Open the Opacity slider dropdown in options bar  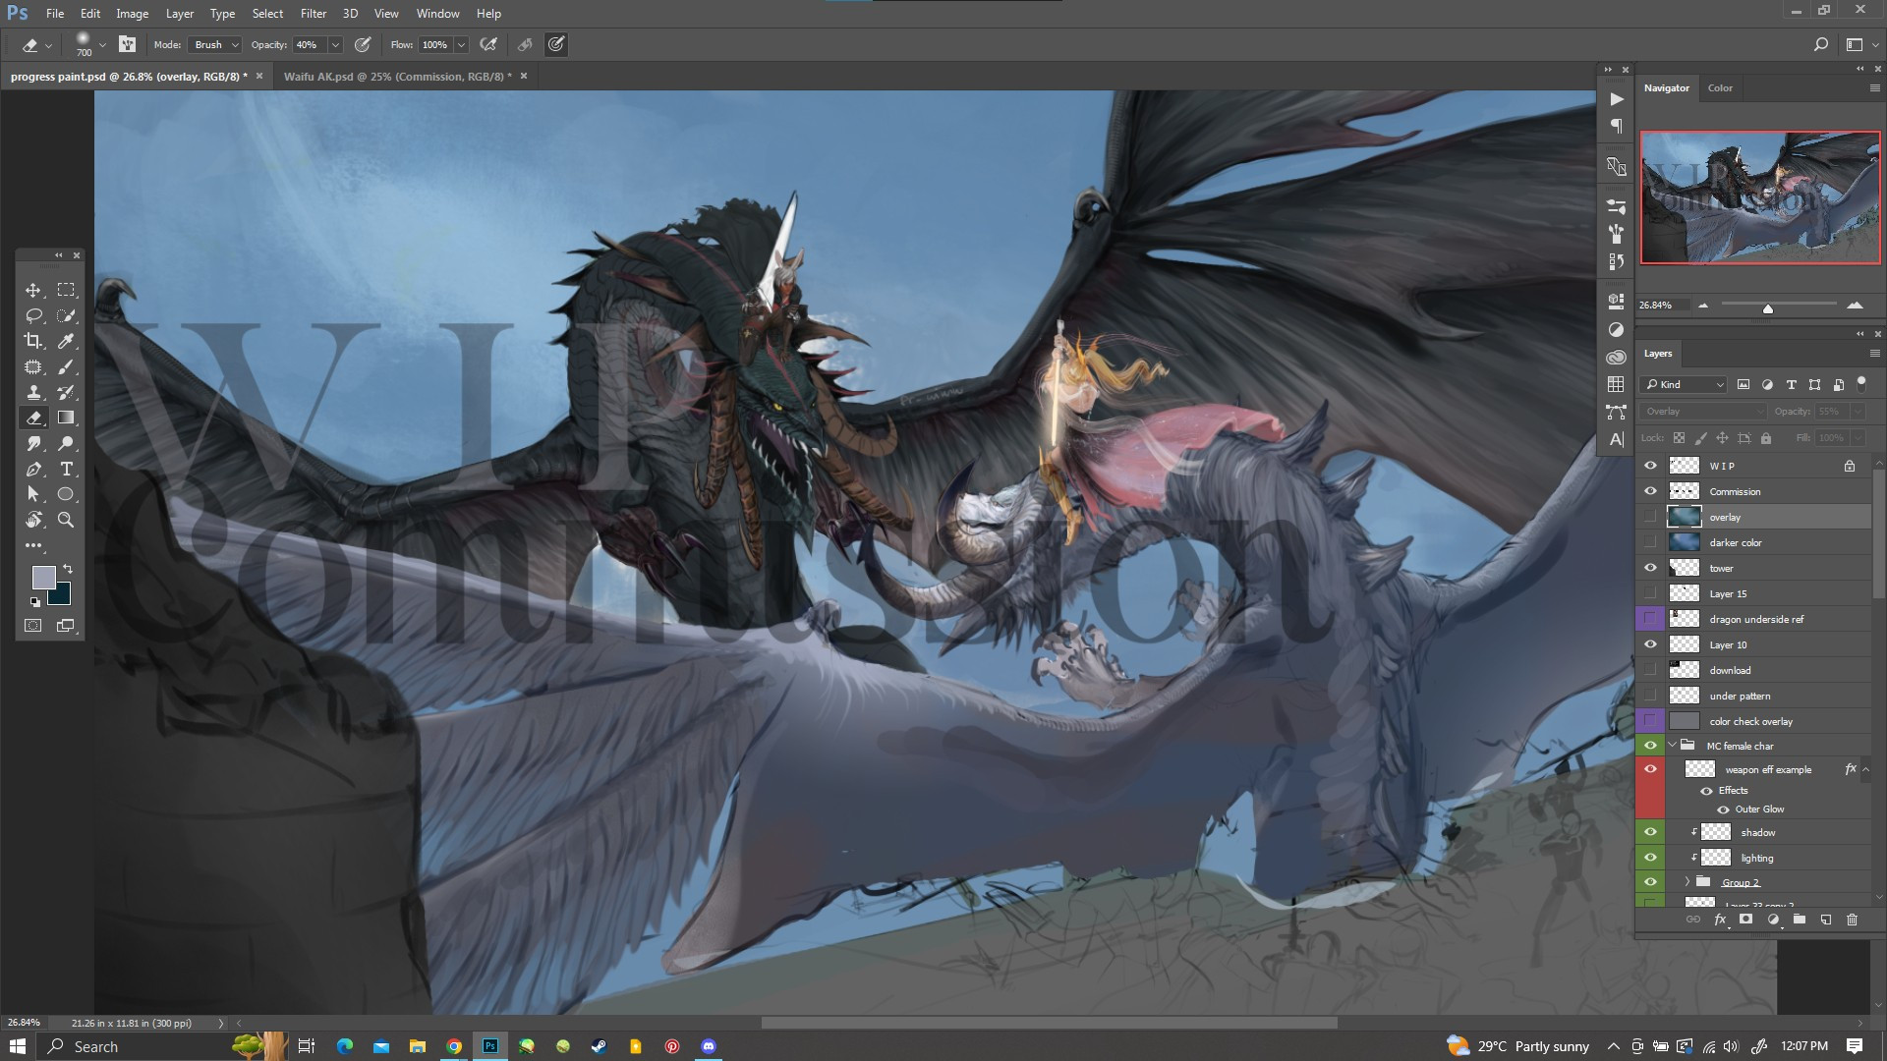(x=335, y=45)
